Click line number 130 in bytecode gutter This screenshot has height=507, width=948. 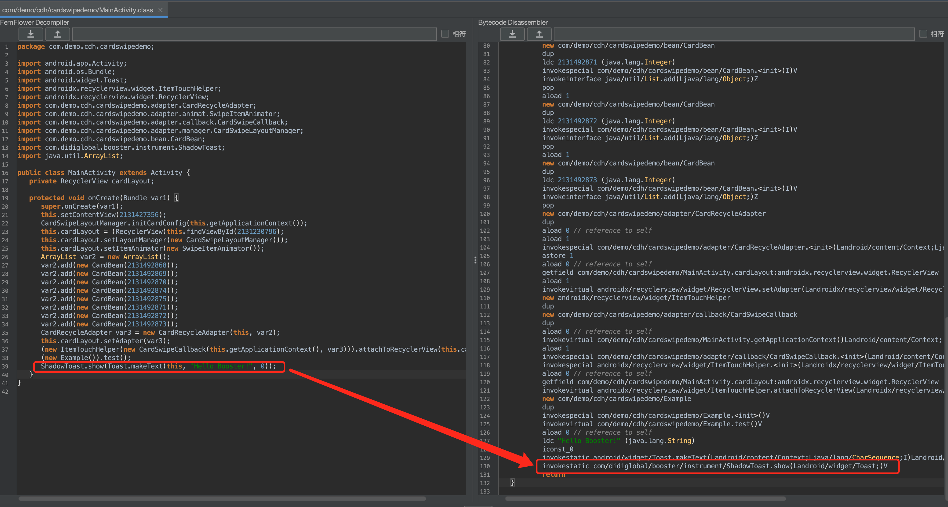tap(485, 466)
